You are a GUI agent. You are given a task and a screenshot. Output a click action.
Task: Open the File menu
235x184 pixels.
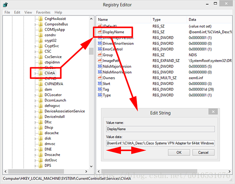(x=7, y=12)
